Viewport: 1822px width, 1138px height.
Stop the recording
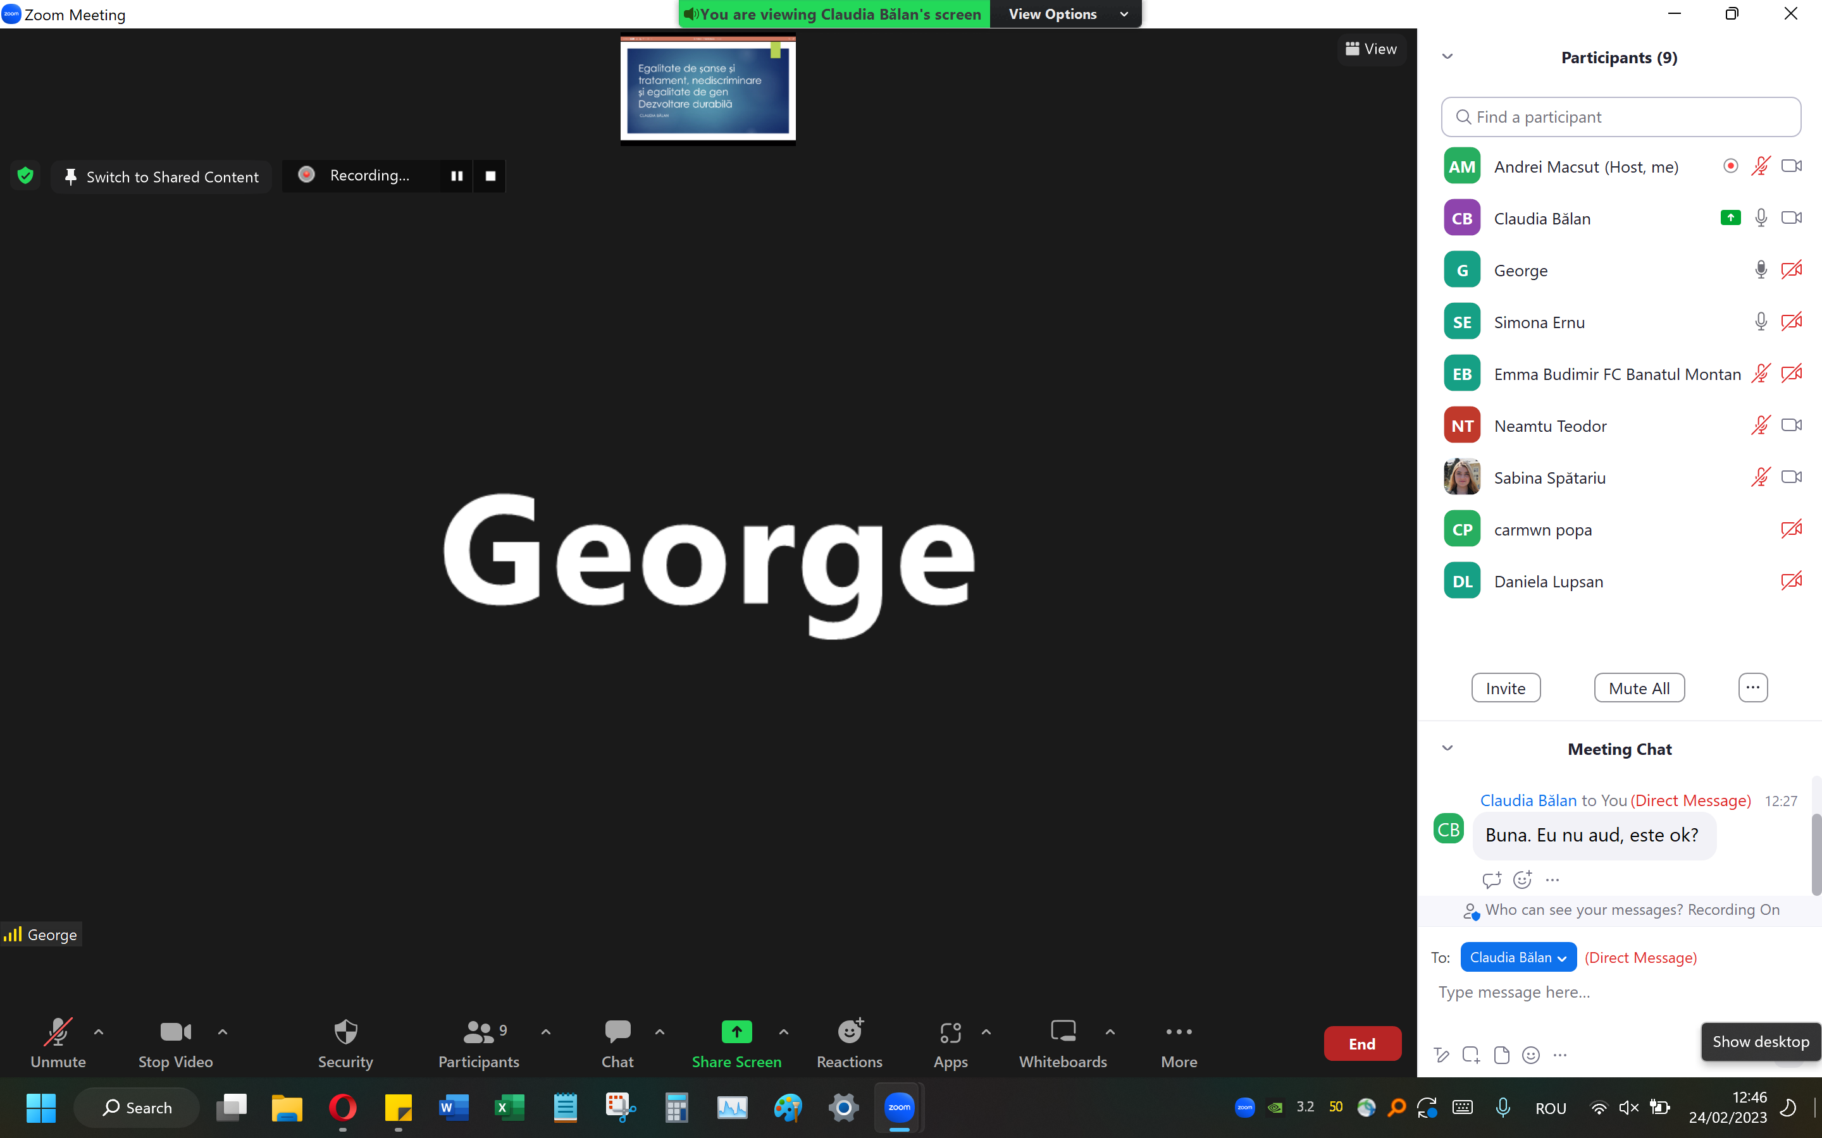click(x=490, y=175)
